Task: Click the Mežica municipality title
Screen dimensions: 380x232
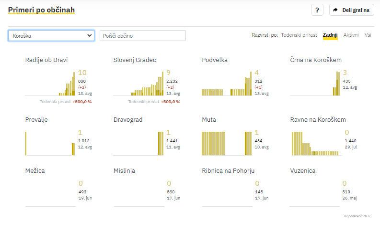Action: [x=35, y=170]
